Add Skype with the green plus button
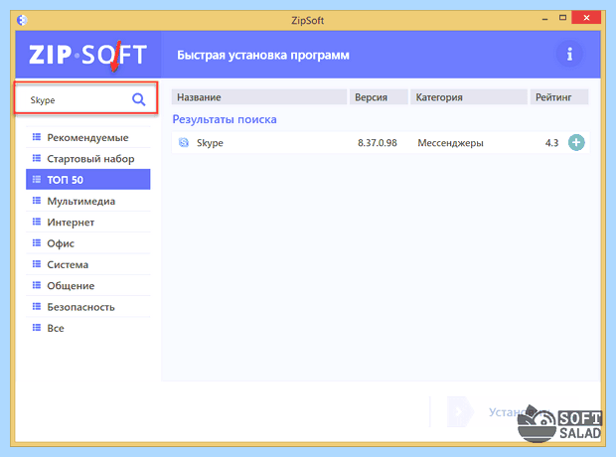 point(576,143)
